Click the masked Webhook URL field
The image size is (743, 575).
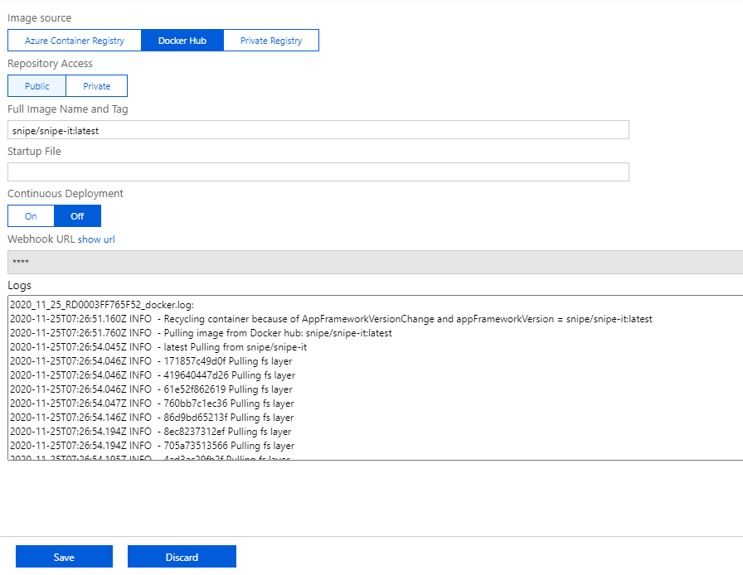click(x=376, y=262)
